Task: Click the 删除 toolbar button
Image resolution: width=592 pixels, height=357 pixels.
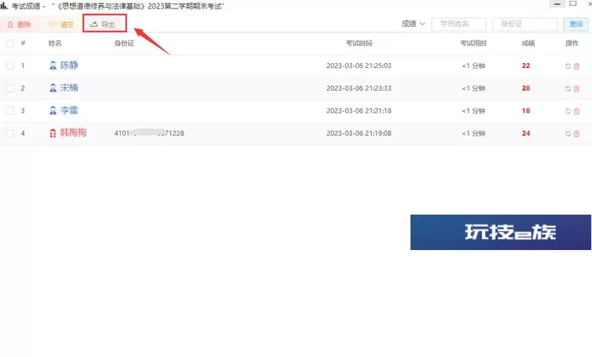Action: 19,25
